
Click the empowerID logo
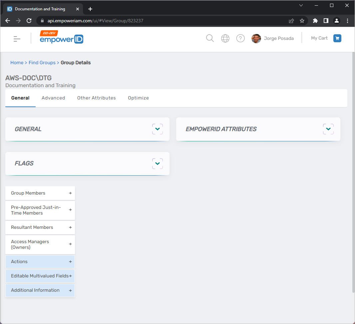point(61,39)
